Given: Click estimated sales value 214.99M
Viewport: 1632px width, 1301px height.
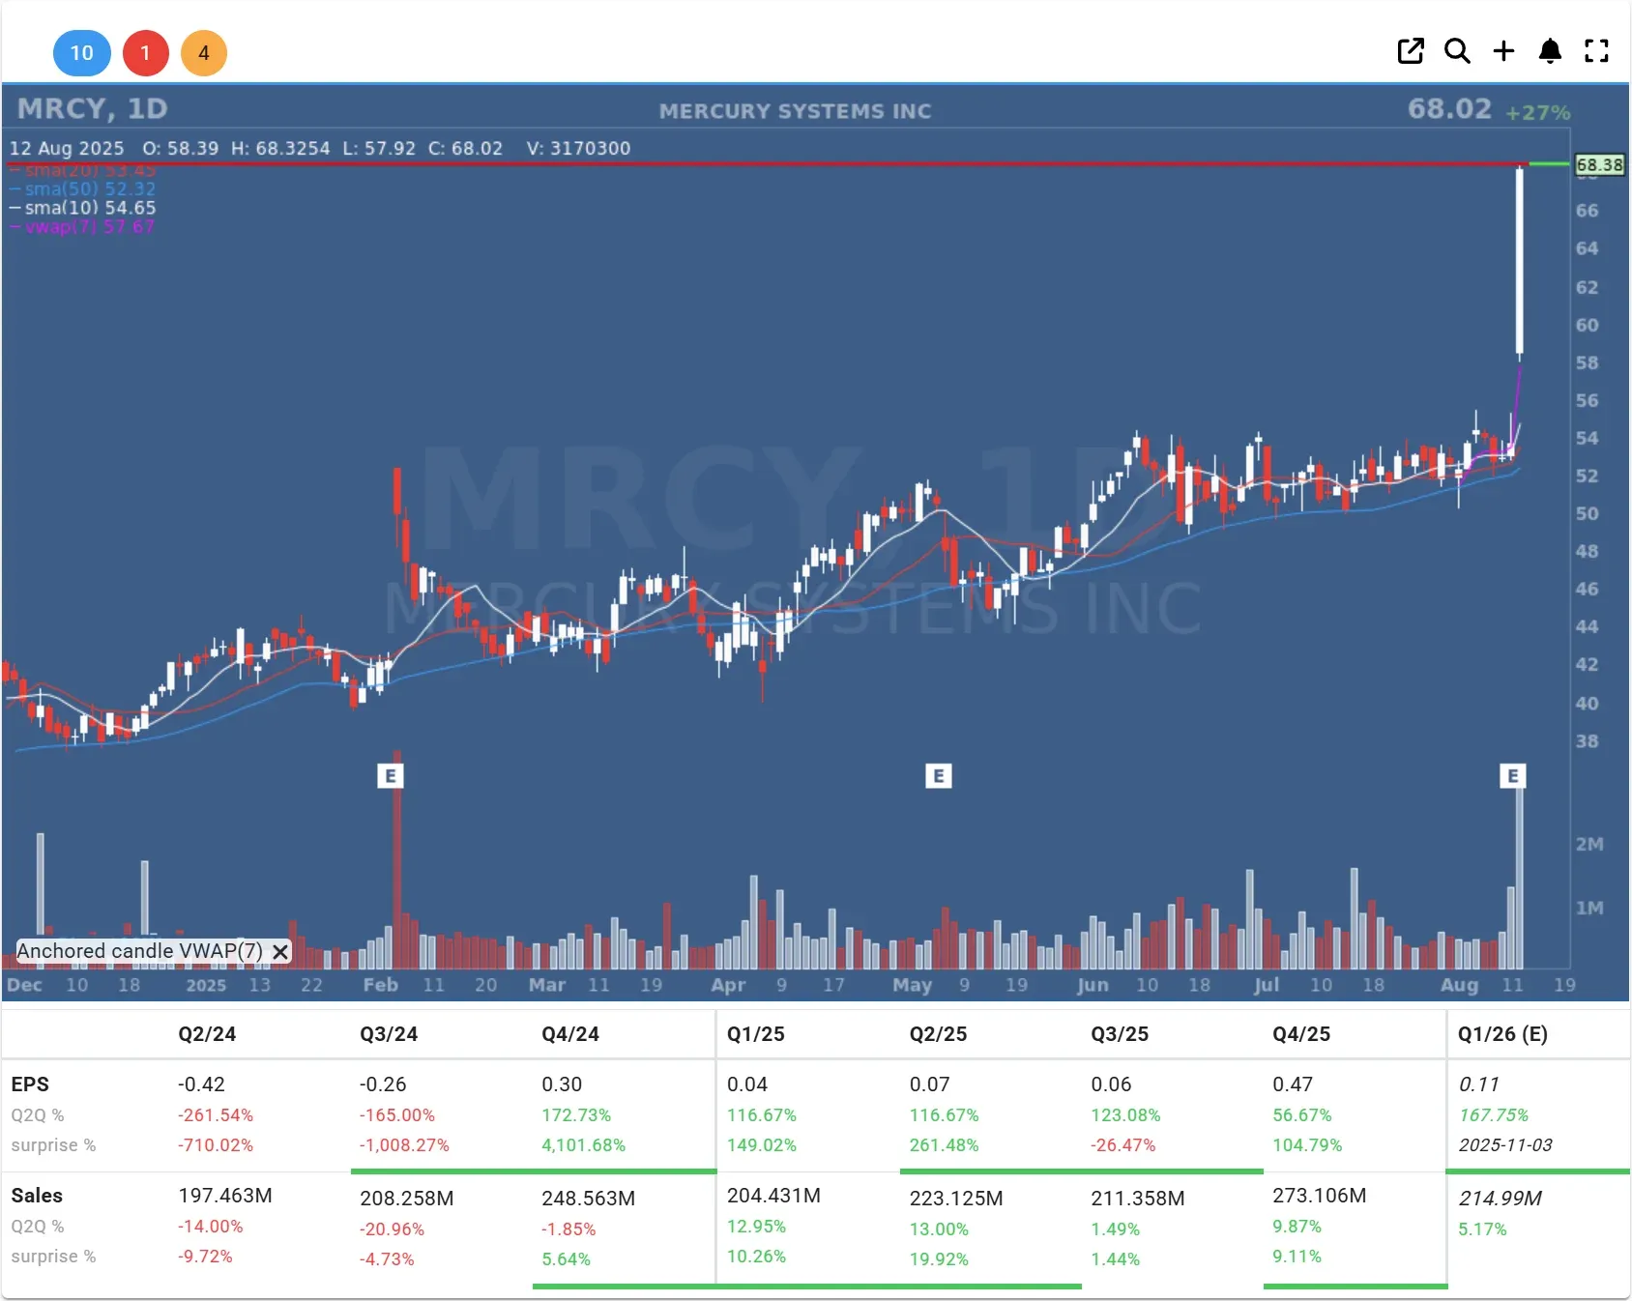Looking at the screenshot, I should click(x=1500, y=1199).
